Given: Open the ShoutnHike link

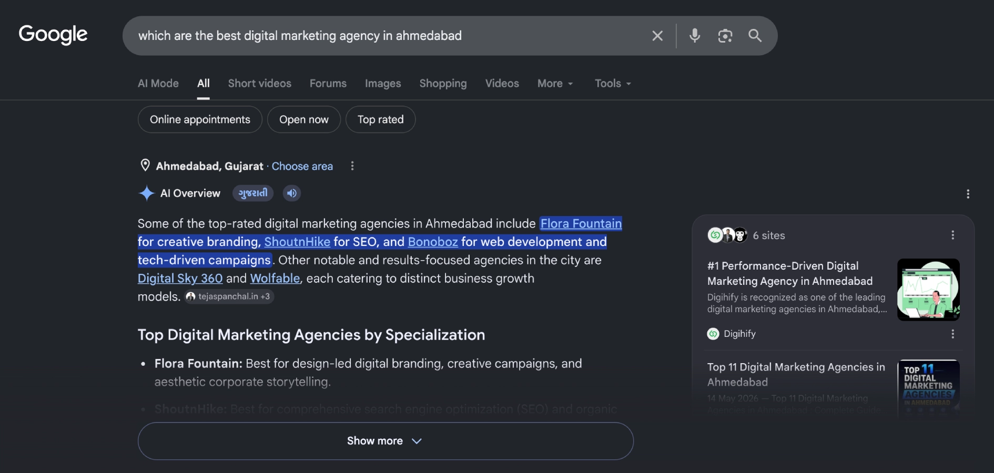Looking at the screenshot, I should 297,242.
